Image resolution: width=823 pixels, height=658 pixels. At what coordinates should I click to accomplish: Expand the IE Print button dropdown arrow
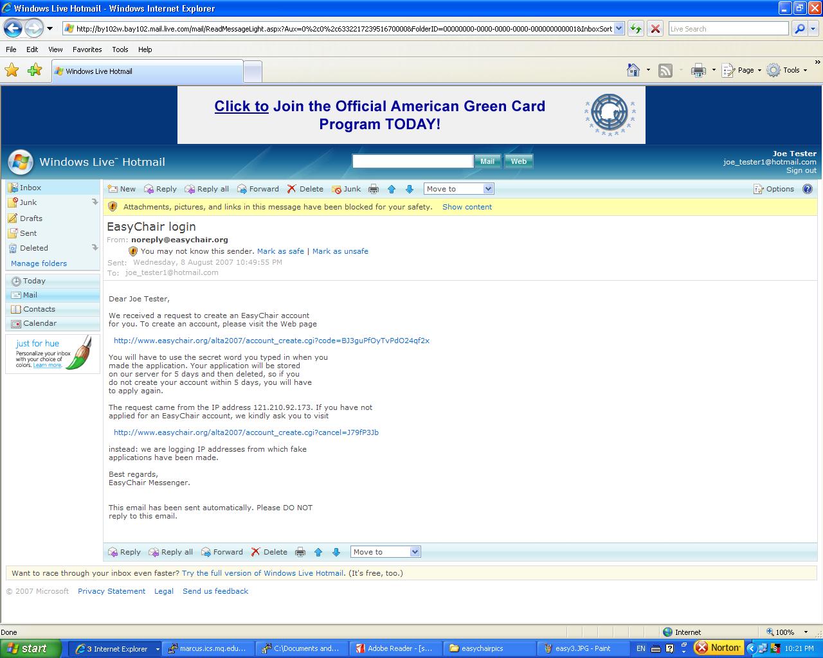coord(714,70)
